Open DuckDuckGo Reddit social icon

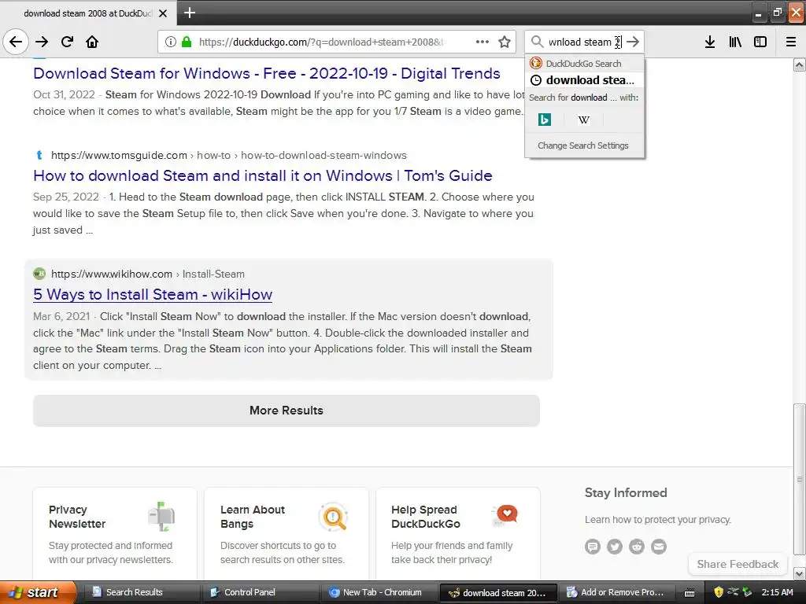point(636,546)
